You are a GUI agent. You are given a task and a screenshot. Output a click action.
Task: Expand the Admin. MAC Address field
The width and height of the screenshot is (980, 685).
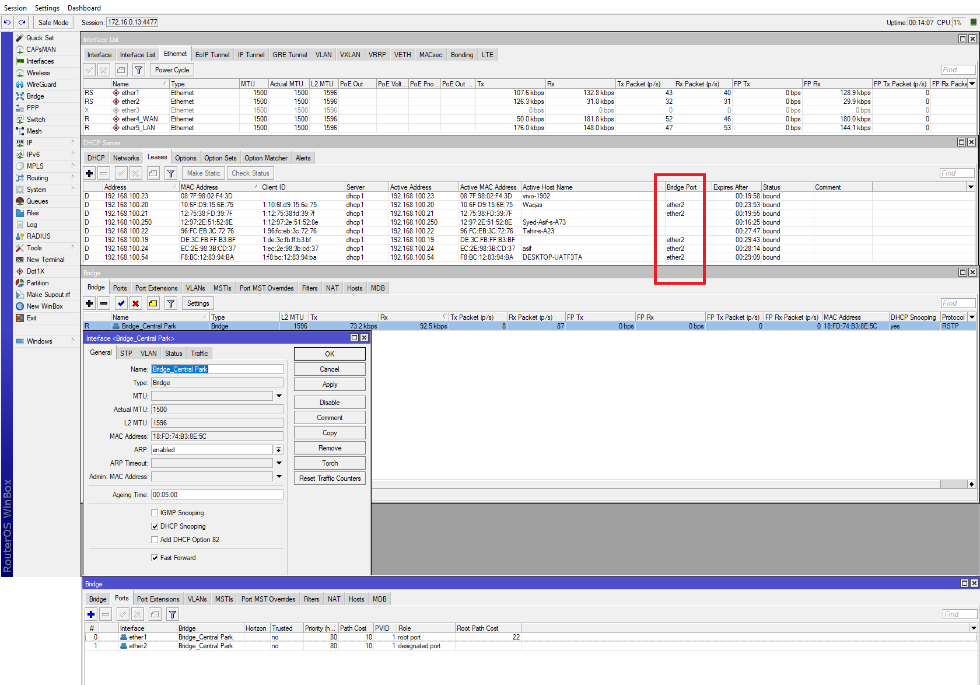(x=279, y=477)
